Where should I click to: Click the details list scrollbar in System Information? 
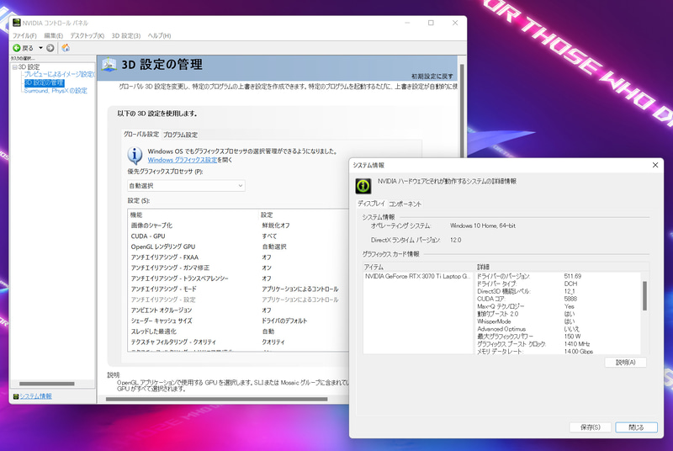pos(644,296)
